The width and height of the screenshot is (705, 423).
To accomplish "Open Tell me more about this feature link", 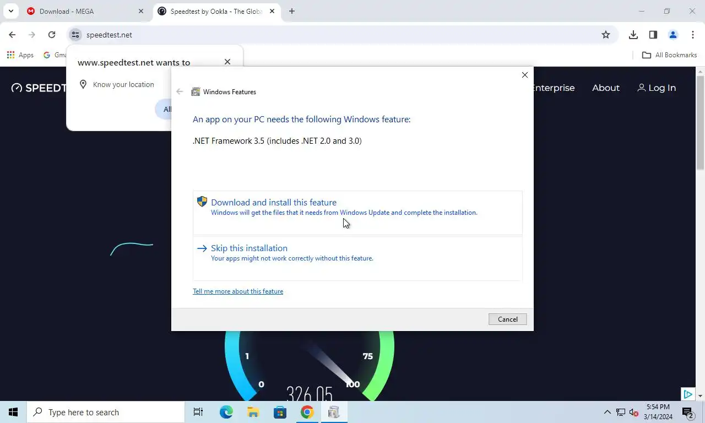I will pos(238,291).
